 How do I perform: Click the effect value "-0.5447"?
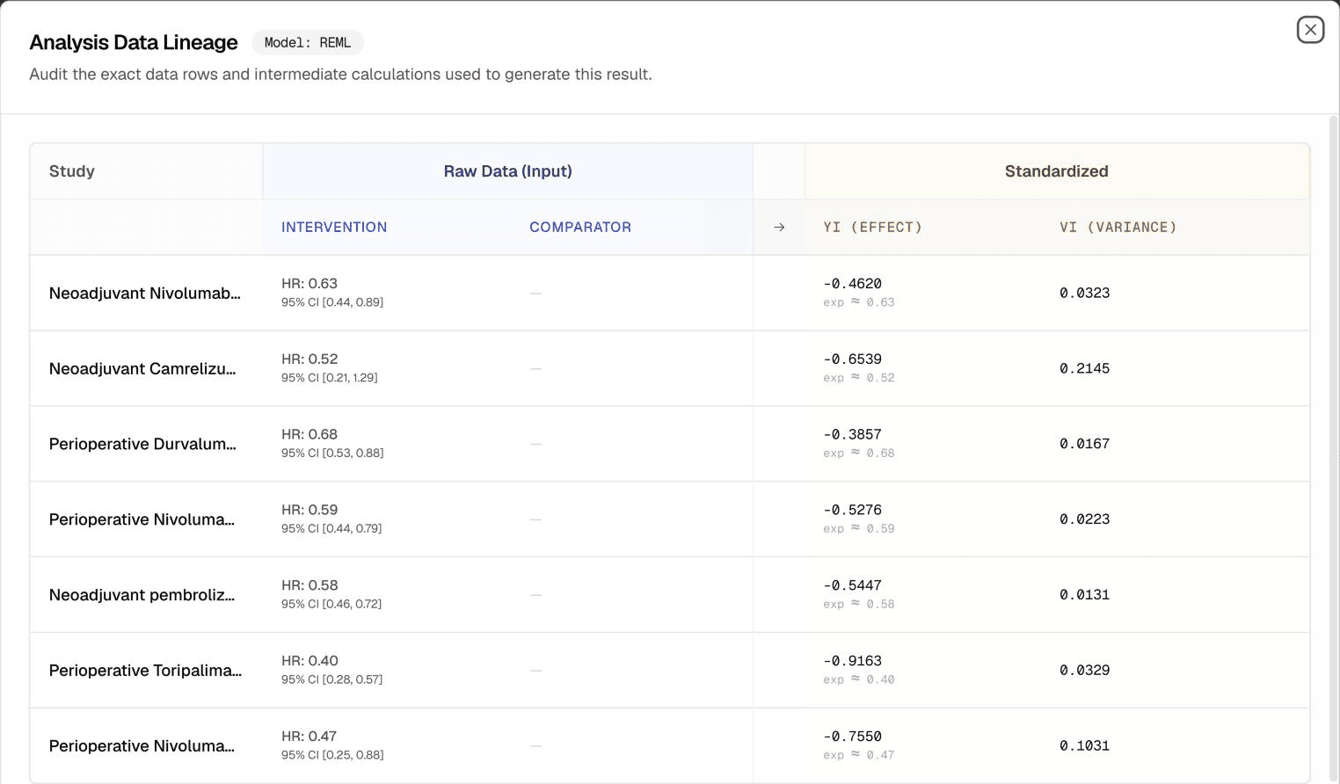852,585
